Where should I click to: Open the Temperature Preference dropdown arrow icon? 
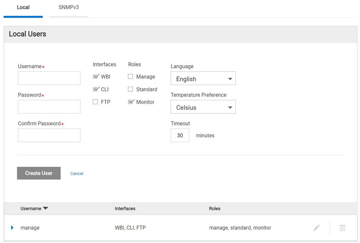click(230, 107)
